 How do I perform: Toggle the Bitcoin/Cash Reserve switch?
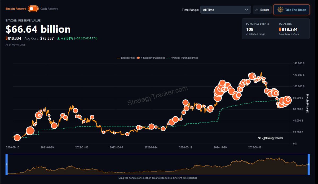[33, 9]
